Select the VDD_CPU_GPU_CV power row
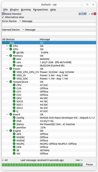 coord(49,72)
